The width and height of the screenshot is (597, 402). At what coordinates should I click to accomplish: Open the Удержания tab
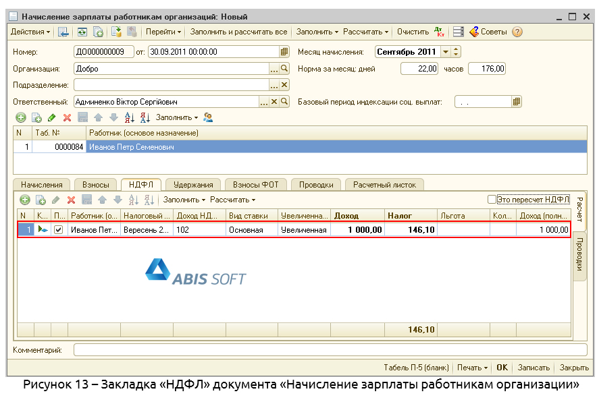coord(193,185)
